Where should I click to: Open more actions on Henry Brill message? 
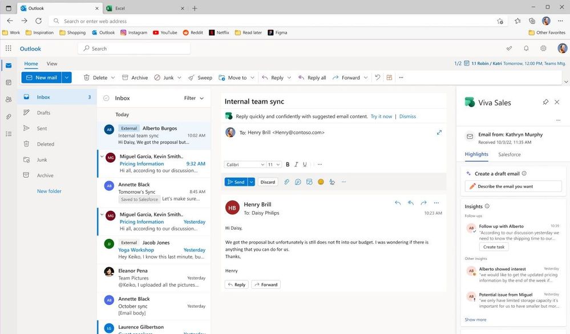coord(436,203)
